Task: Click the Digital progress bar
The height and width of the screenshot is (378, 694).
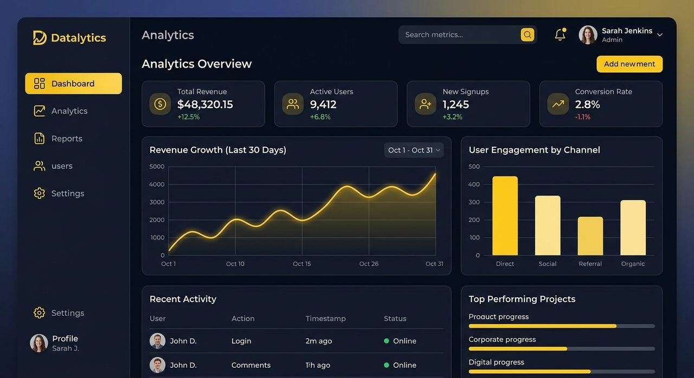Action: pos(562,372)
